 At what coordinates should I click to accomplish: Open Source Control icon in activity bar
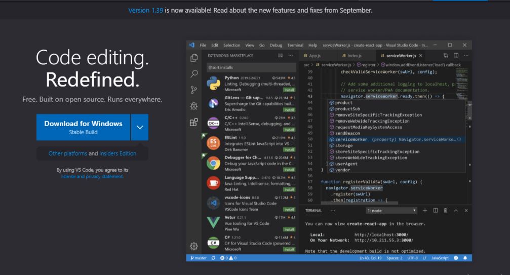click(x=194, y=90)
